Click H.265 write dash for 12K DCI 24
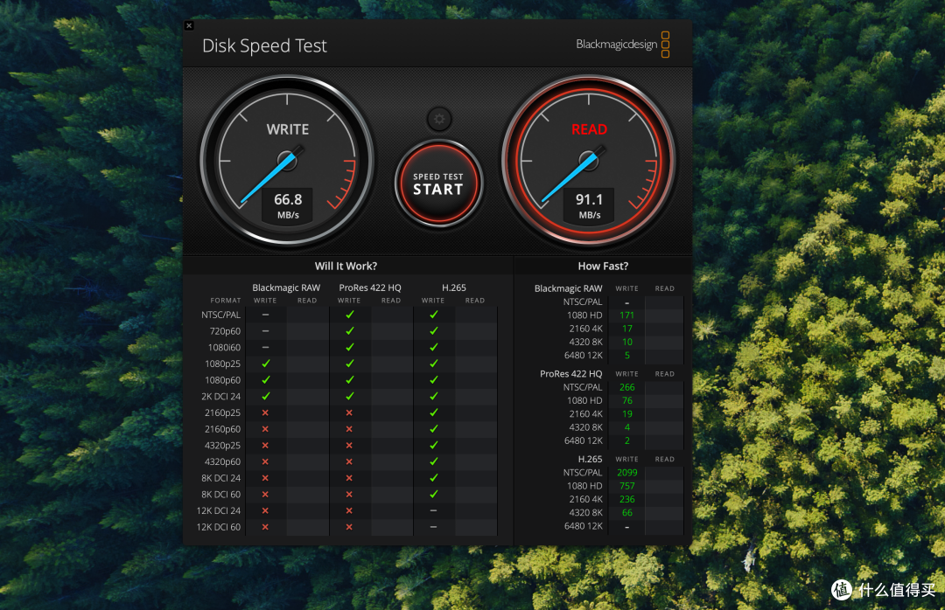 click(x=433, y=510)
